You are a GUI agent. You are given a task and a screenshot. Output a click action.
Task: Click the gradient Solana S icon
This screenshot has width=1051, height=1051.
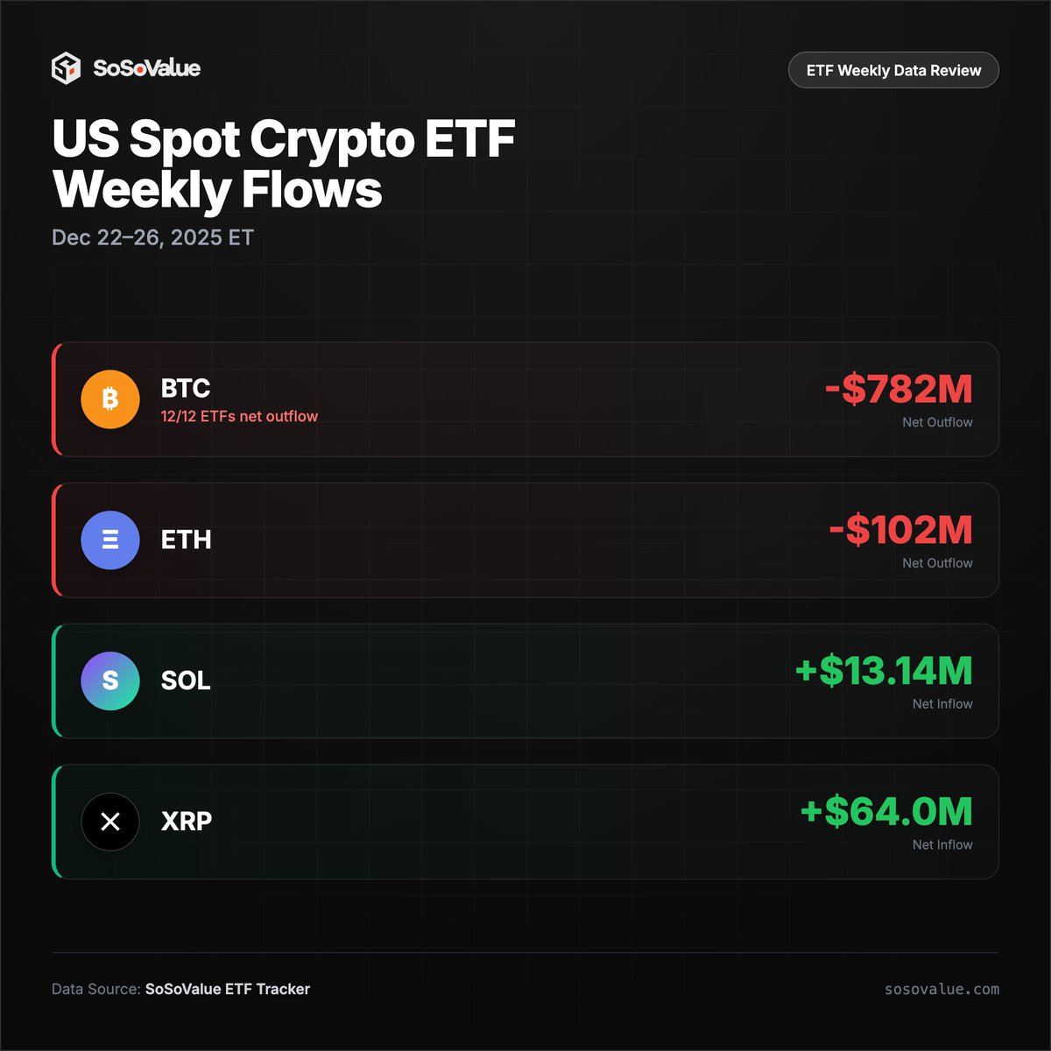tap(110, 681)
